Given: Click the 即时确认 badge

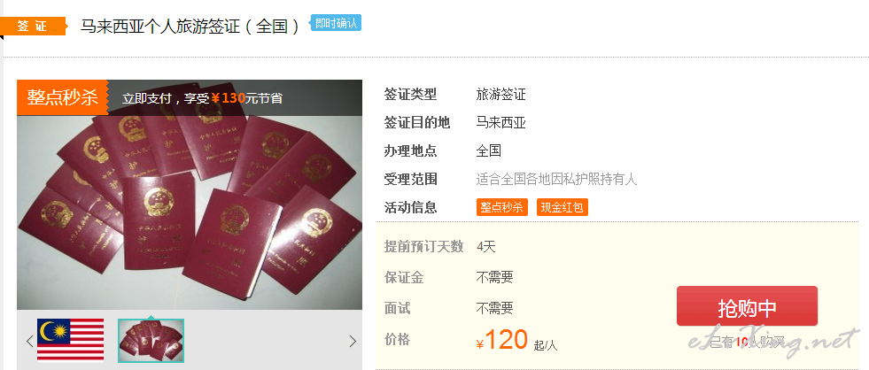Looking at the screenshot, I should (x=336, y=23).
